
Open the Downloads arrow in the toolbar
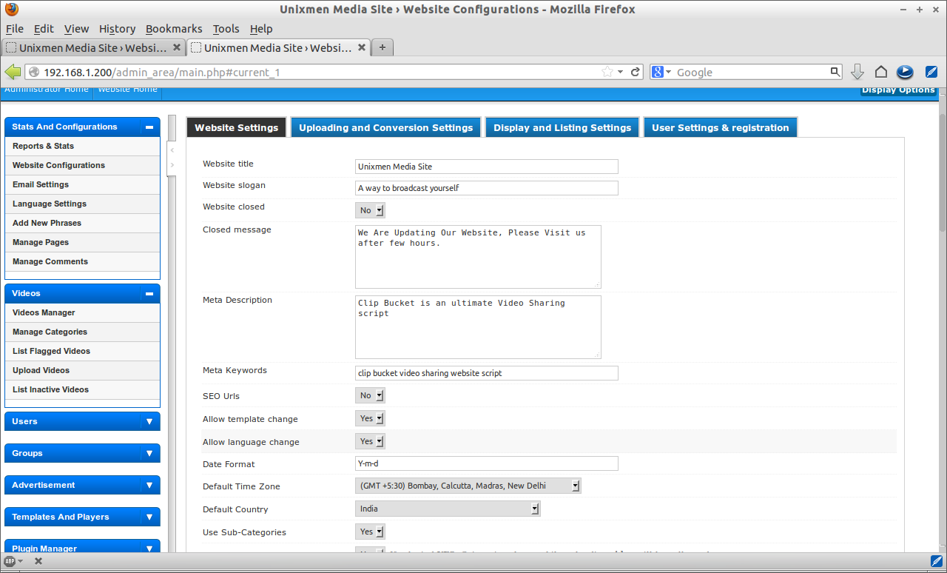(857, 72)
